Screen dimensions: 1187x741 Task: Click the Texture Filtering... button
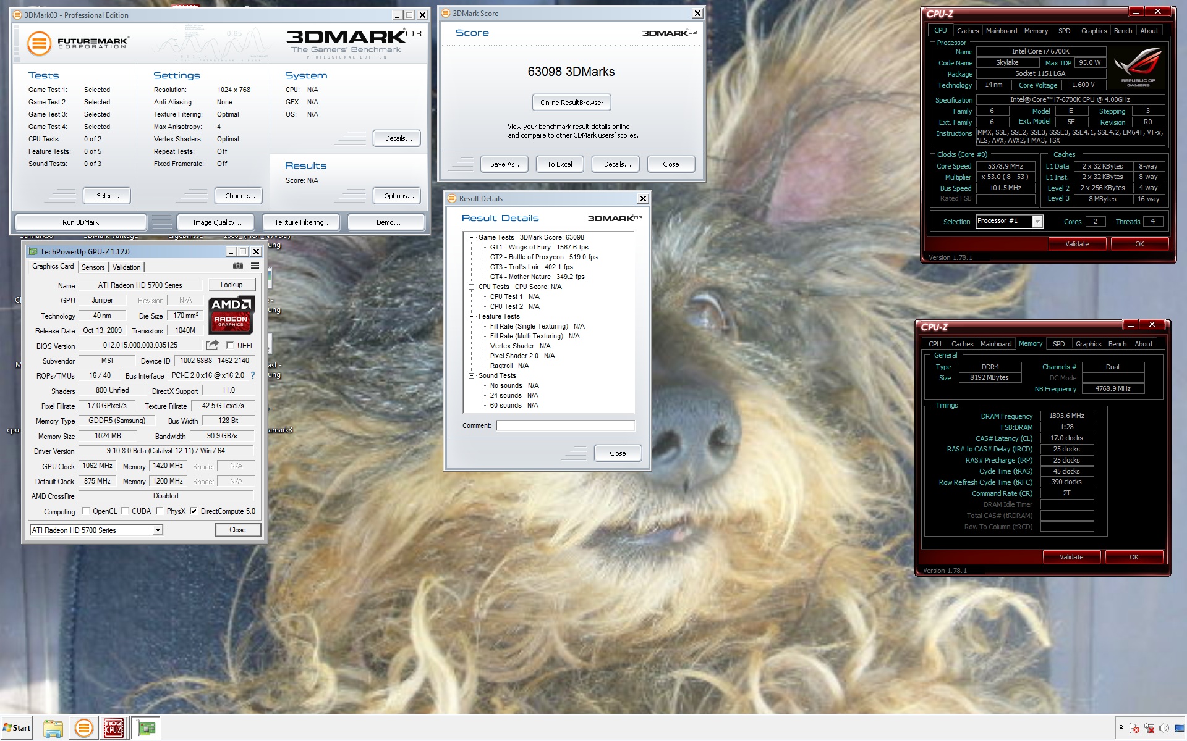[302, 222]
